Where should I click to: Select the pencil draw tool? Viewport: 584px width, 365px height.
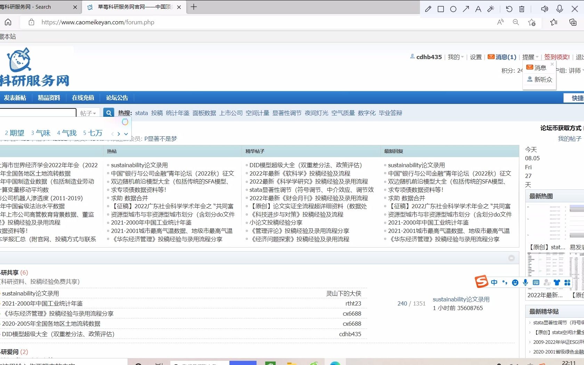pyautogui.click(x=428, y=9)
